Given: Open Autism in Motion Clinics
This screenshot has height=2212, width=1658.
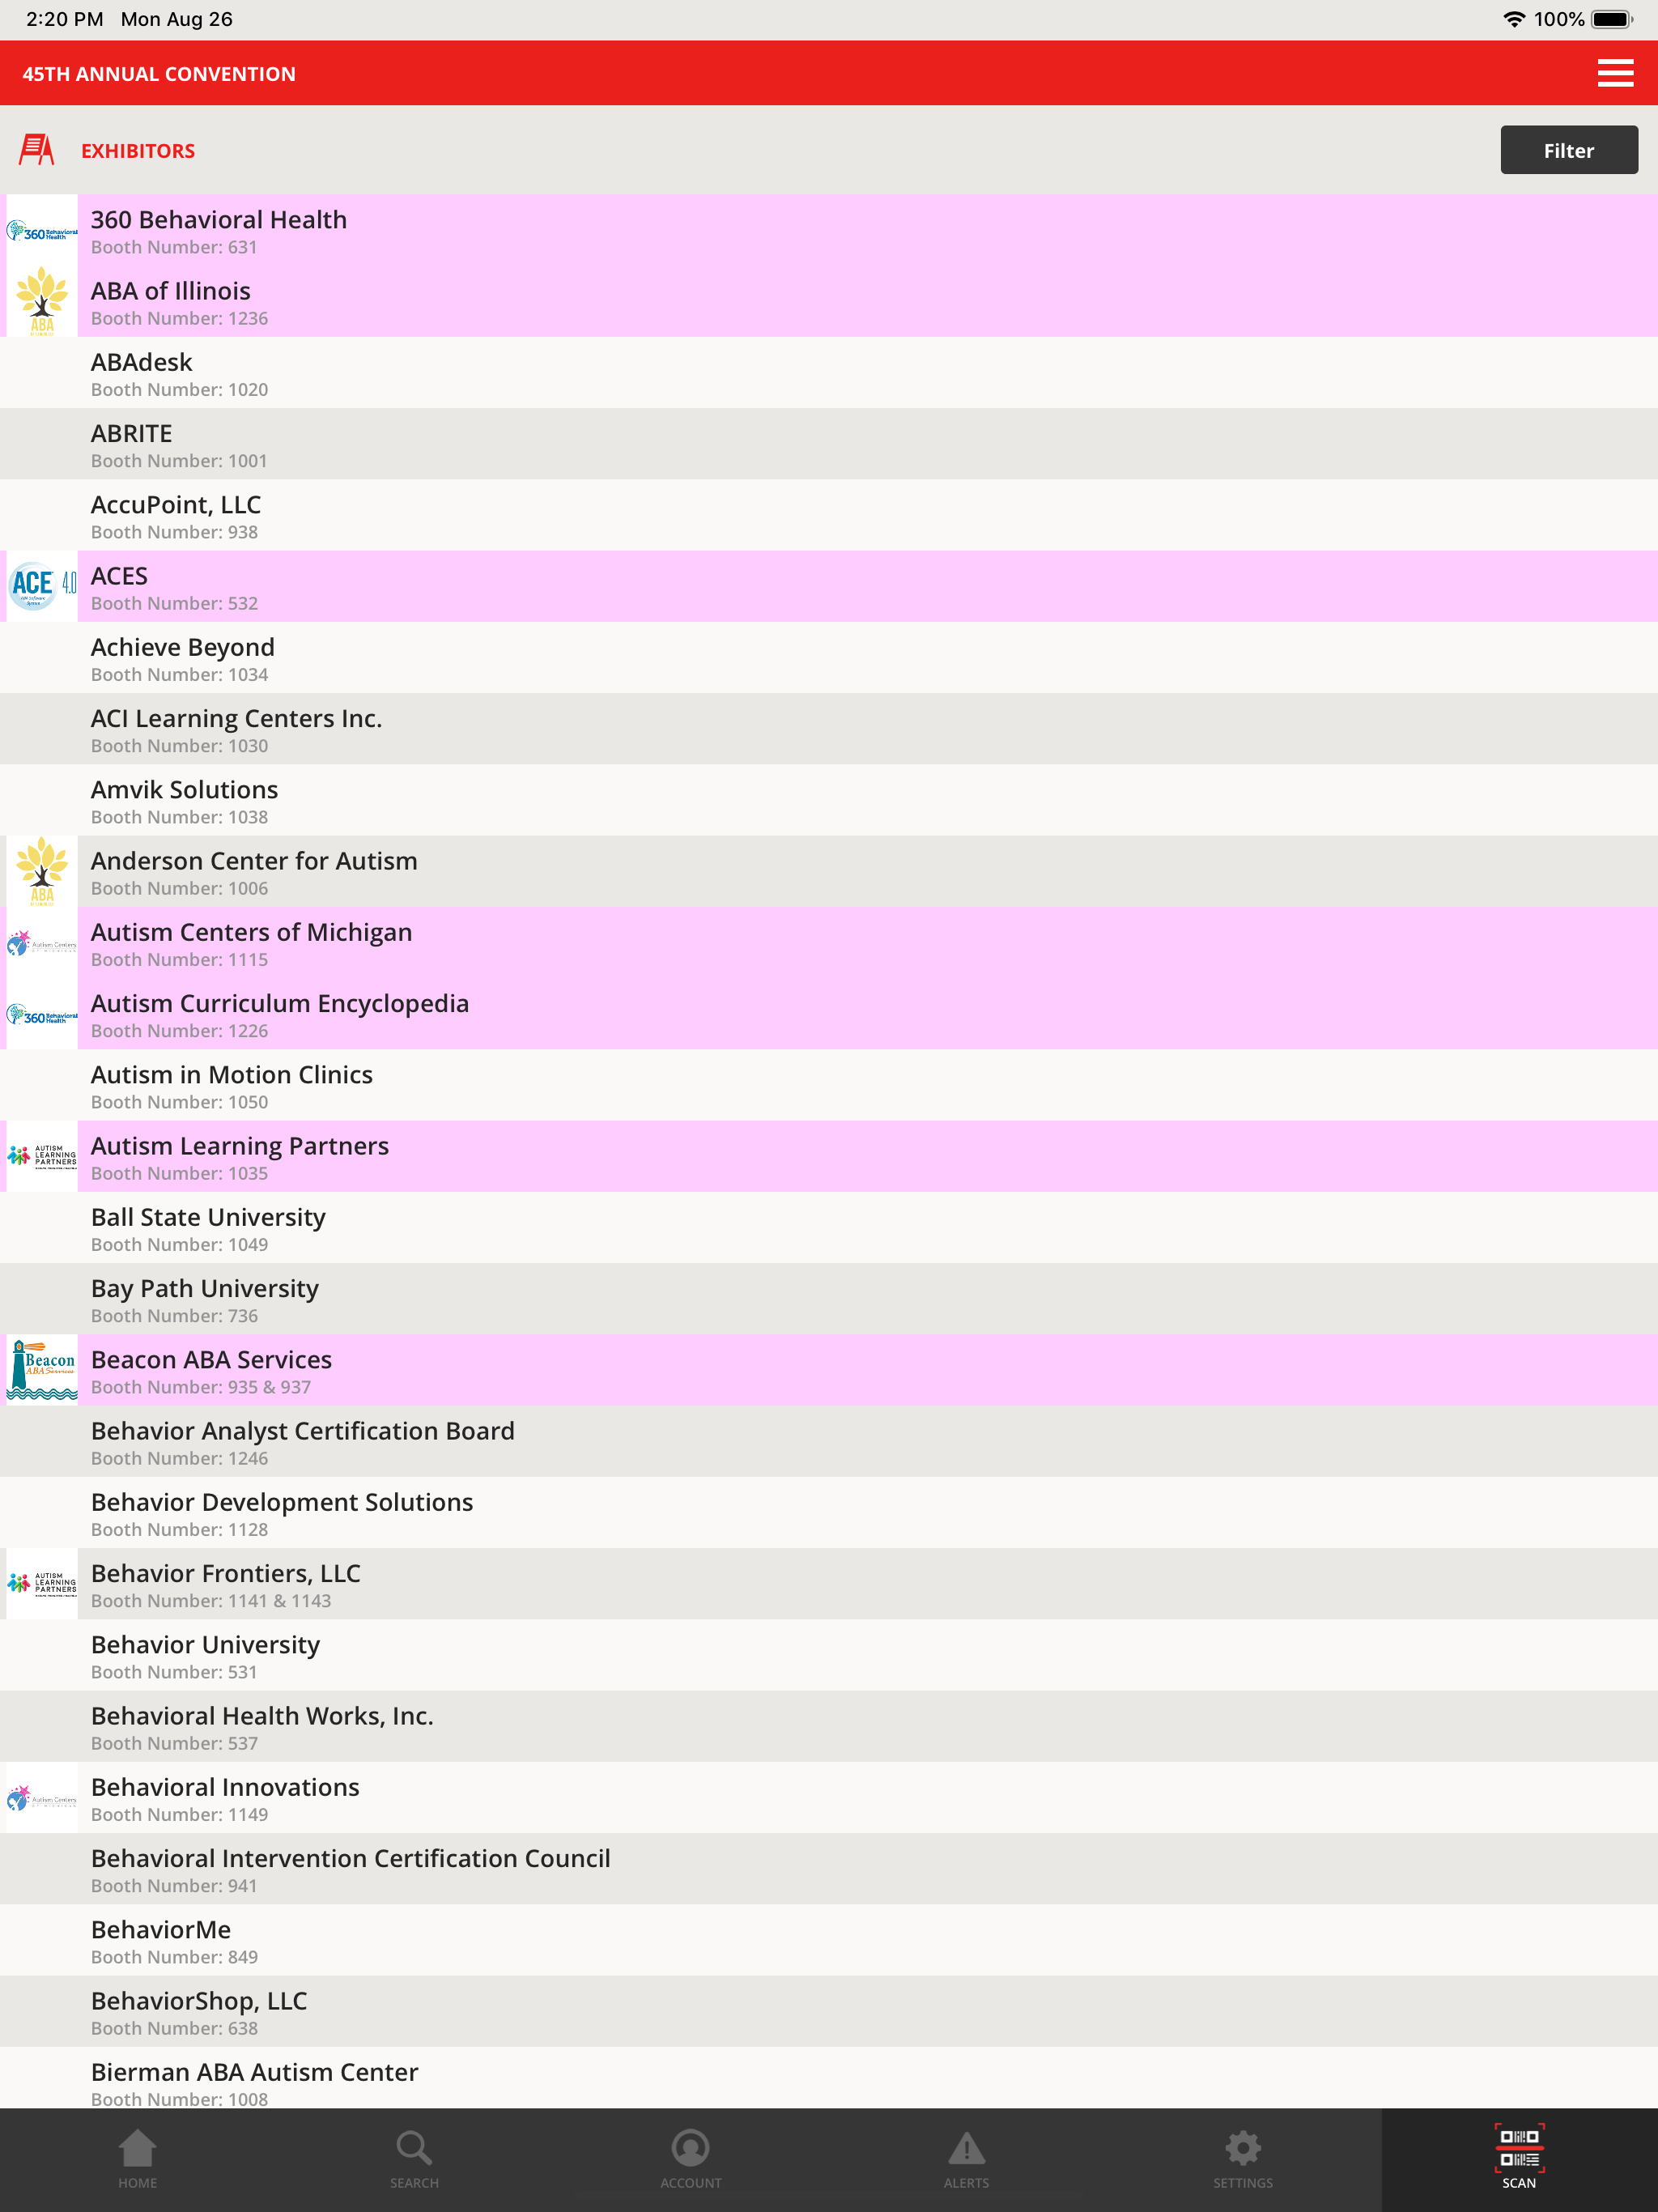Looking at the screenshot, I should [829, 1085].
